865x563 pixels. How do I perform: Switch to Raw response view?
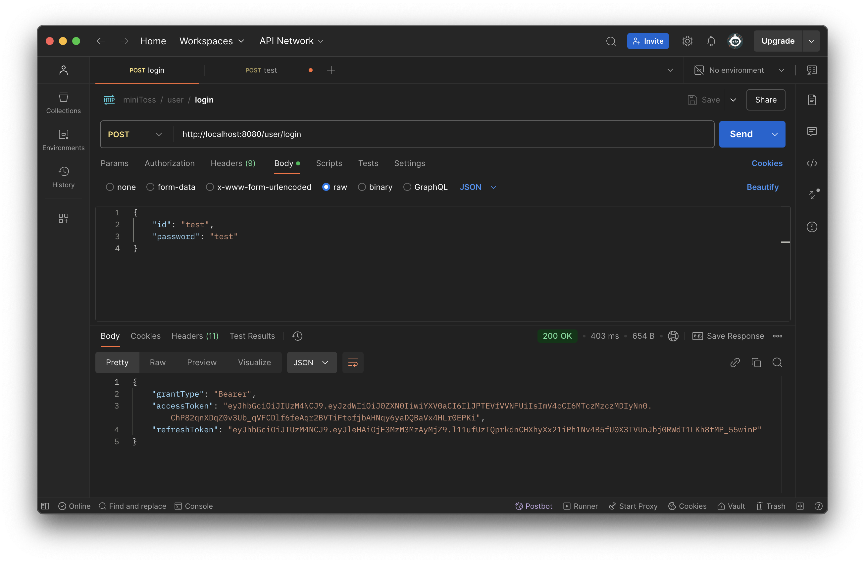tap(157, 362)
